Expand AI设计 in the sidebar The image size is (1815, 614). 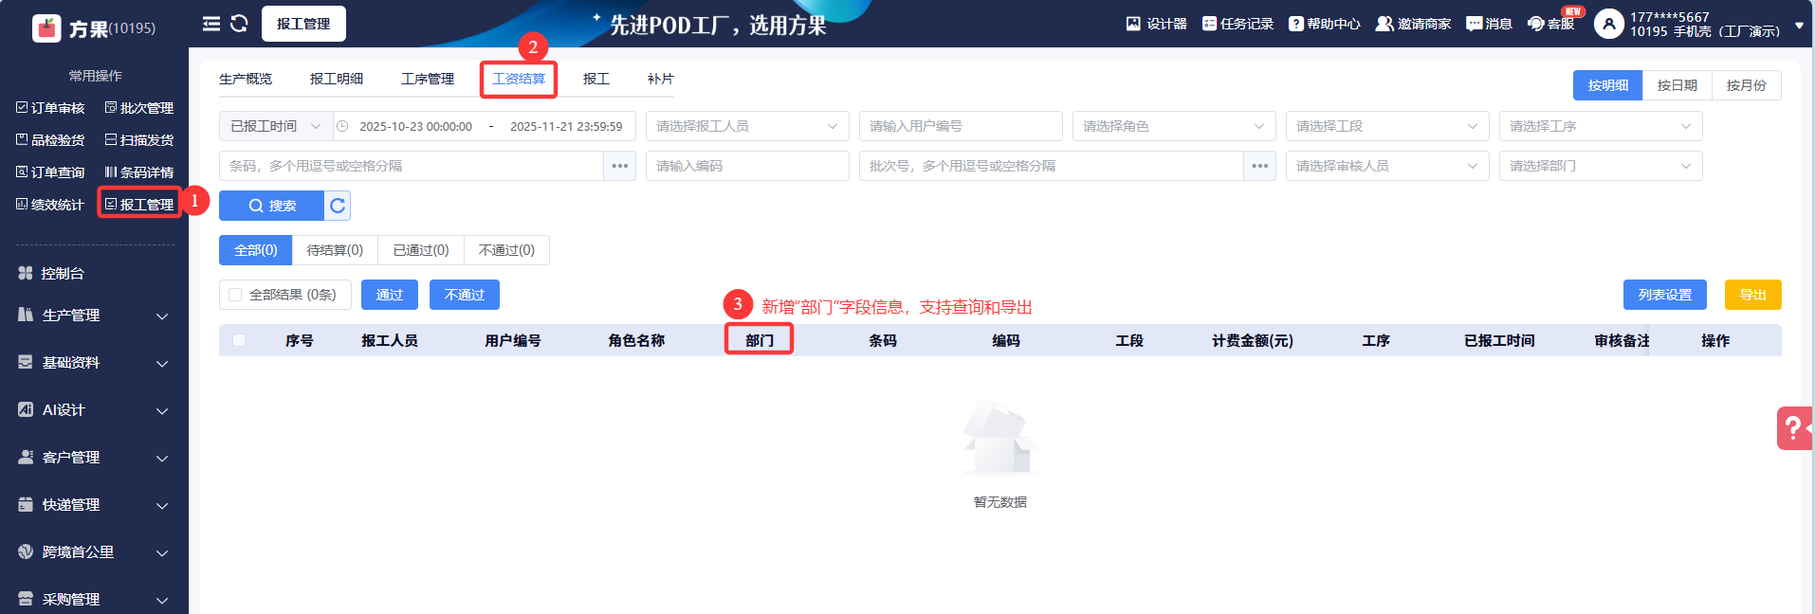[x=94, y=410]
